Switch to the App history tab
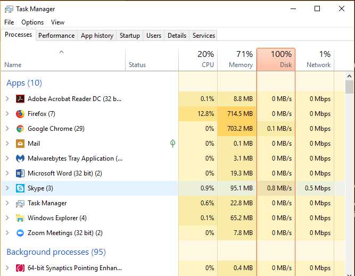Image resolution: width=355 pixels, height=276 pixels. [x=97, y=36]
